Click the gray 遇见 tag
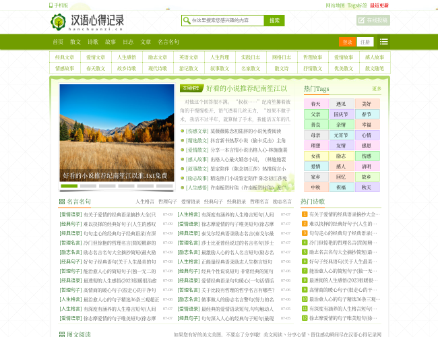 (x=342, y=104)
